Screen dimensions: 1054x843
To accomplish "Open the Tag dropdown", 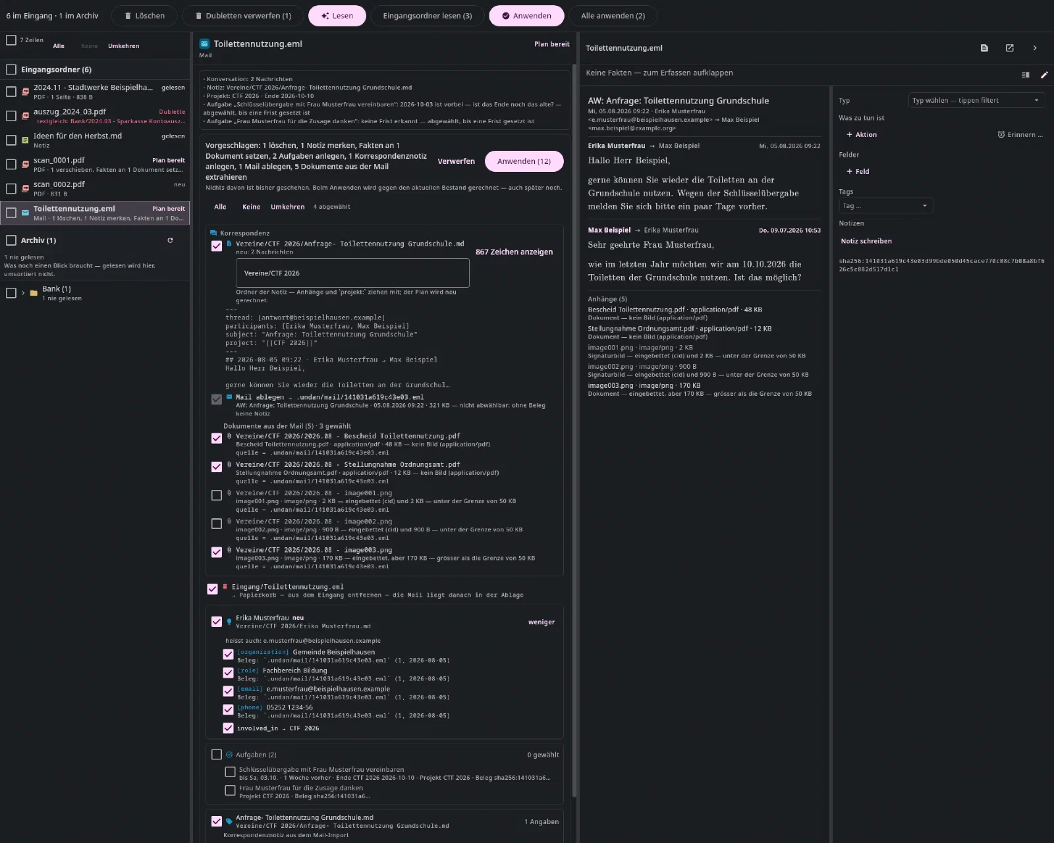I will [885, 205].
